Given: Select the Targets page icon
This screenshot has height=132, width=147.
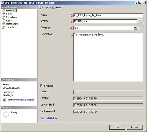Looking at the screenshot, I should (x=3, y=27).
